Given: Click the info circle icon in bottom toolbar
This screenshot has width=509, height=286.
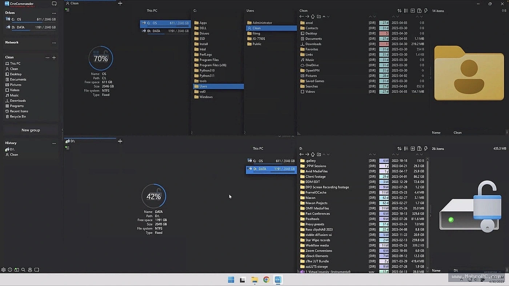Looking at the screenshot, I should pyautogui.click(x=10, y=270).
